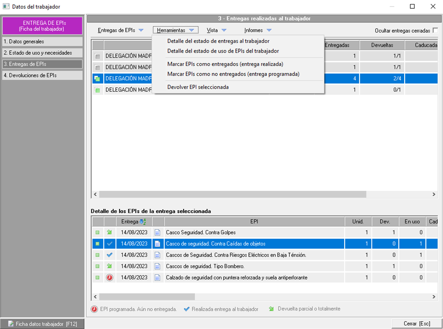
Task: Open the Informes dropdown menu
Action: [257, 30]
